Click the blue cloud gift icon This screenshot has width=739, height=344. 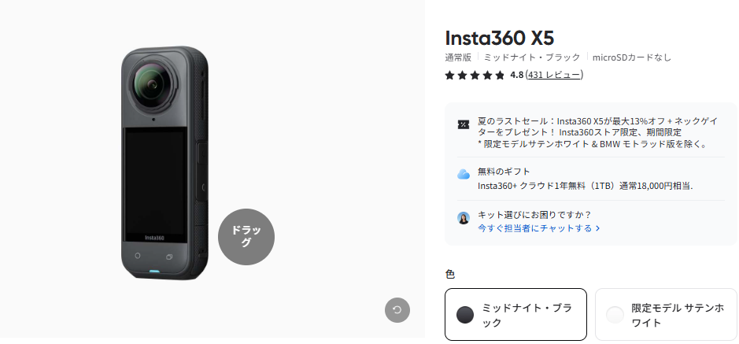coord(464,174)
